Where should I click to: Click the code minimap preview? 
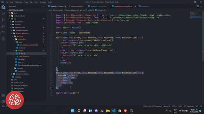coord(196,15)
